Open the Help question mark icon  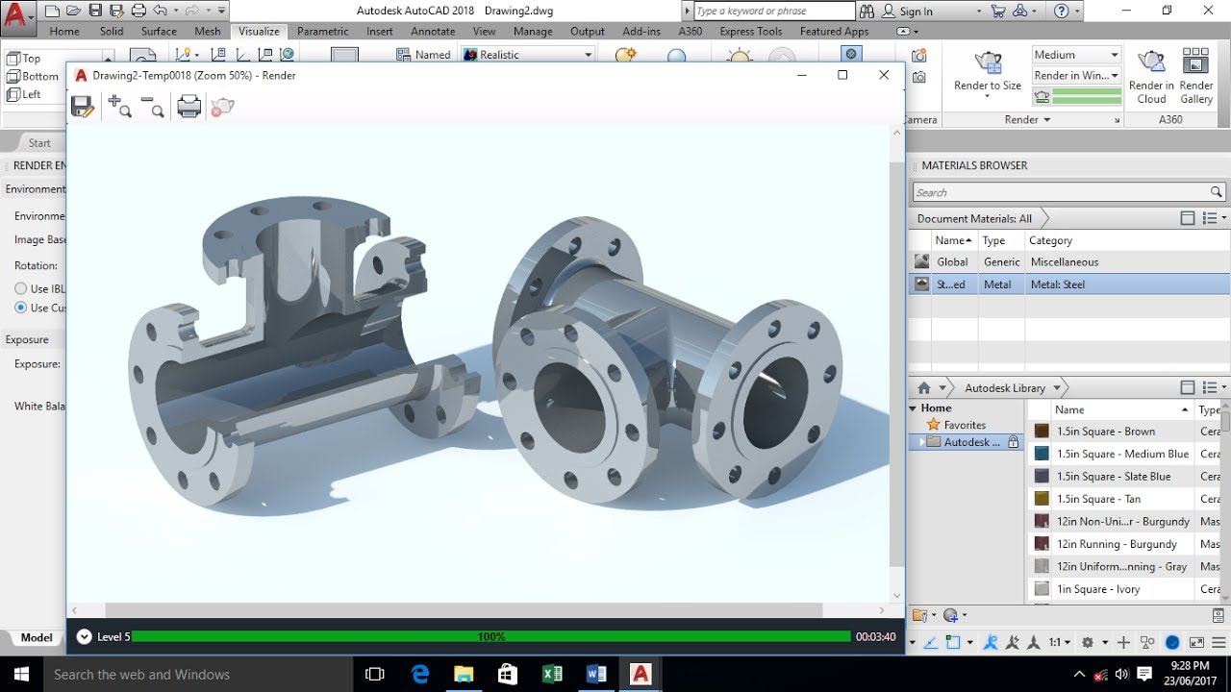pyautogui.click(x=1062, y=12)
